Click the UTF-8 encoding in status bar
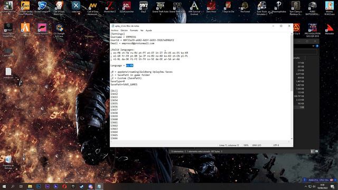This screenshot has width=338, height=190. (276, 145)
